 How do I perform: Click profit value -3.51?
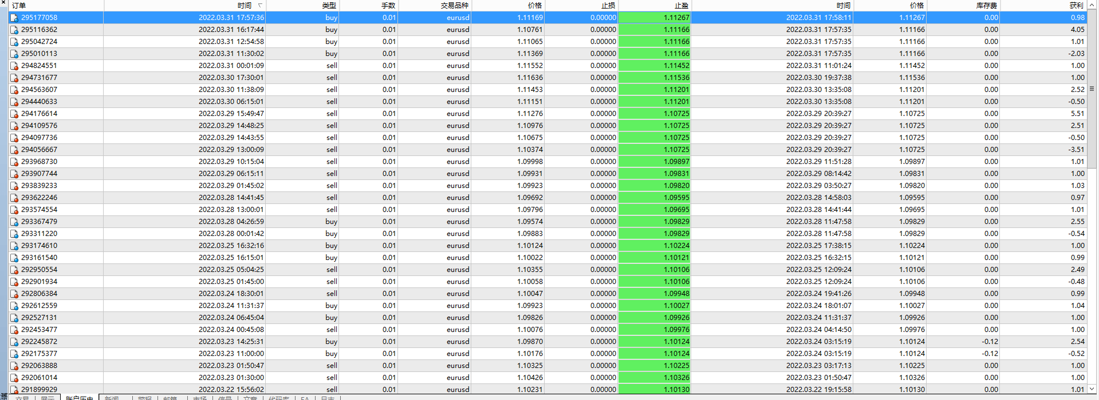(1076, 150)
